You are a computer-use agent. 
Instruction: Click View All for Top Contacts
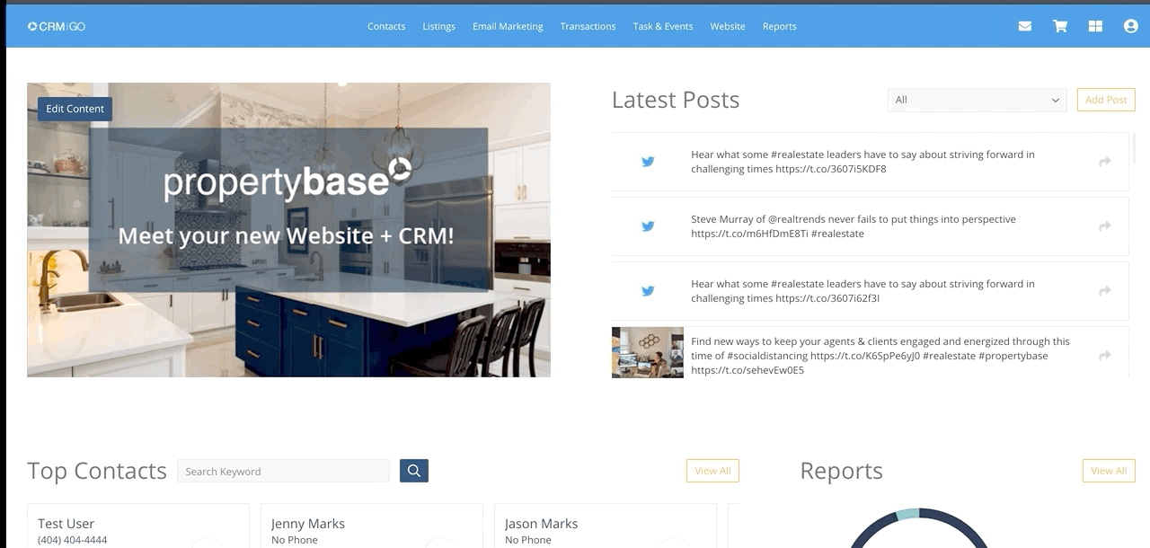coord(712,471)
